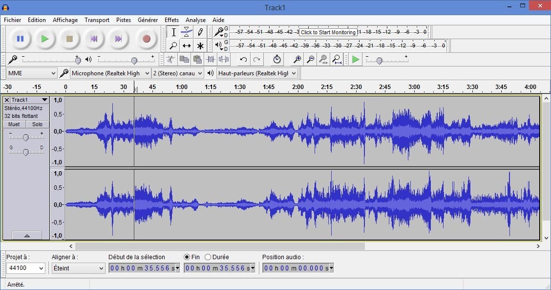The image size is (551, 290).
Task: Click the Undo arrow icon
Action: pos(243,60)
